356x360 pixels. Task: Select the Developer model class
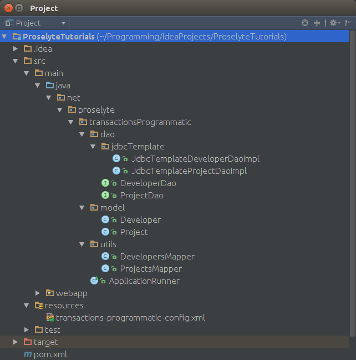(140, 219)
